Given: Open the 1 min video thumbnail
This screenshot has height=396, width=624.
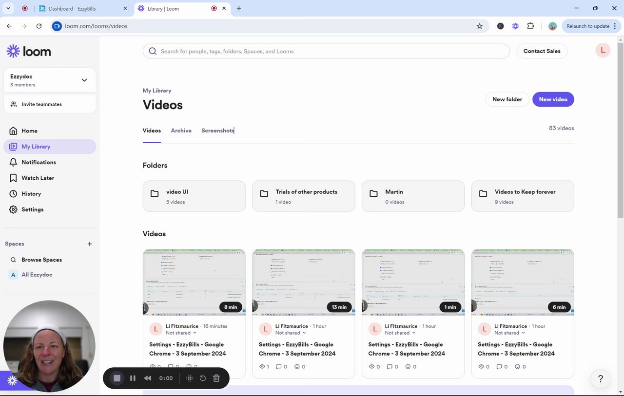Looking at the screenshot, I should point(413,283).
